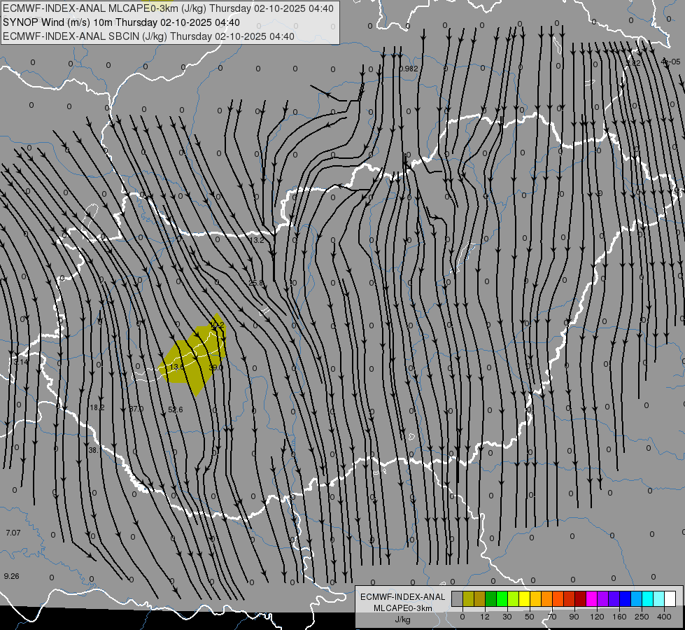Click the 13.2 grid value on the map
Screen dimensions: 685x630
click(x=257, y=240)
